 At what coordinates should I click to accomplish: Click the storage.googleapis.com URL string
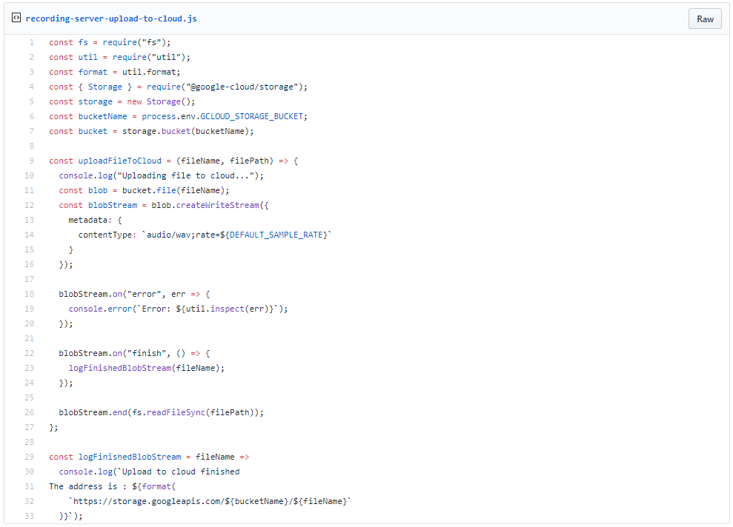pos(210,501)
